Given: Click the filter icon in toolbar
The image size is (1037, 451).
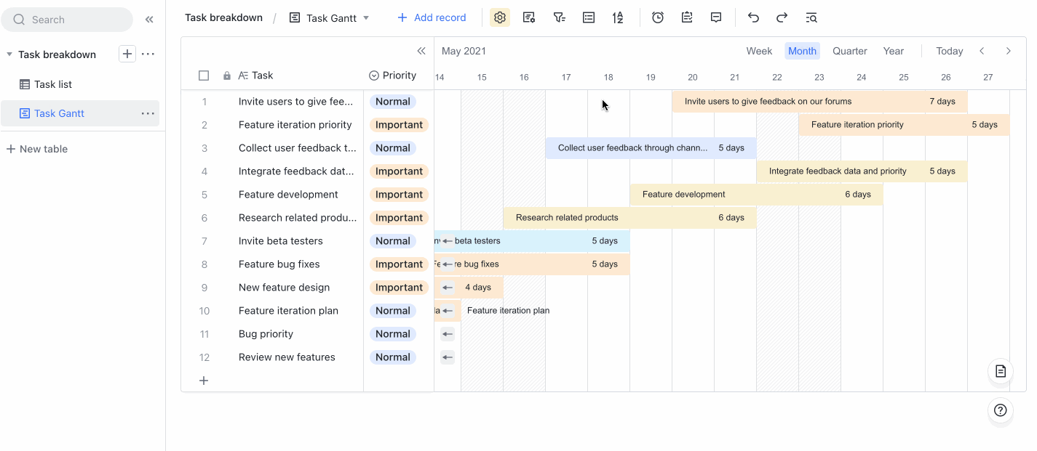Looking at the screenshot, I should tap(559, 18).
